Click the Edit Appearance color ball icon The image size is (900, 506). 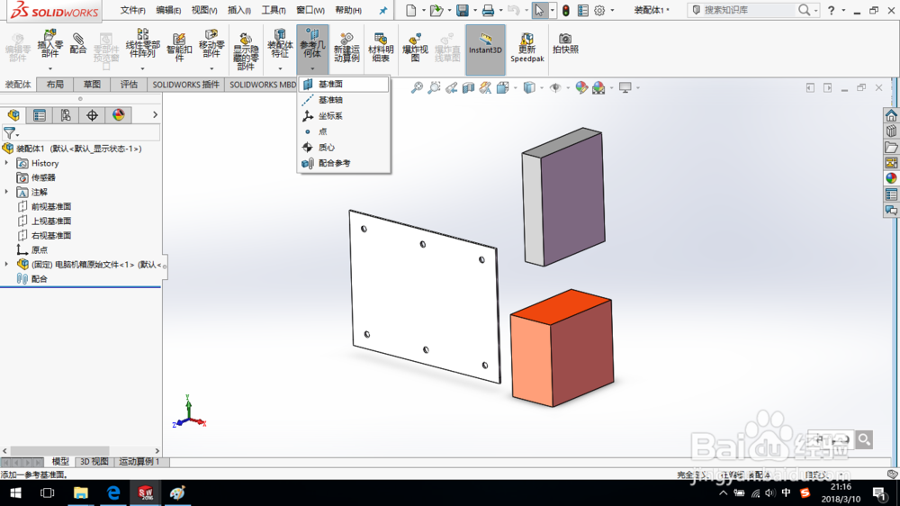(x=581, y=88)
